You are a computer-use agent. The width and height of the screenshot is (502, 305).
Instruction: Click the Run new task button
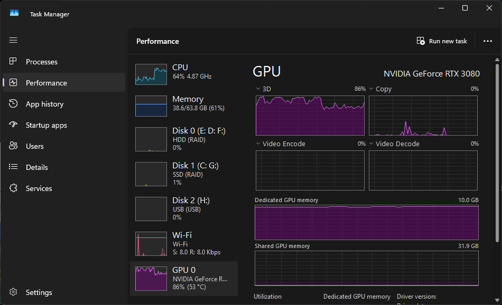tap(442, 41)
